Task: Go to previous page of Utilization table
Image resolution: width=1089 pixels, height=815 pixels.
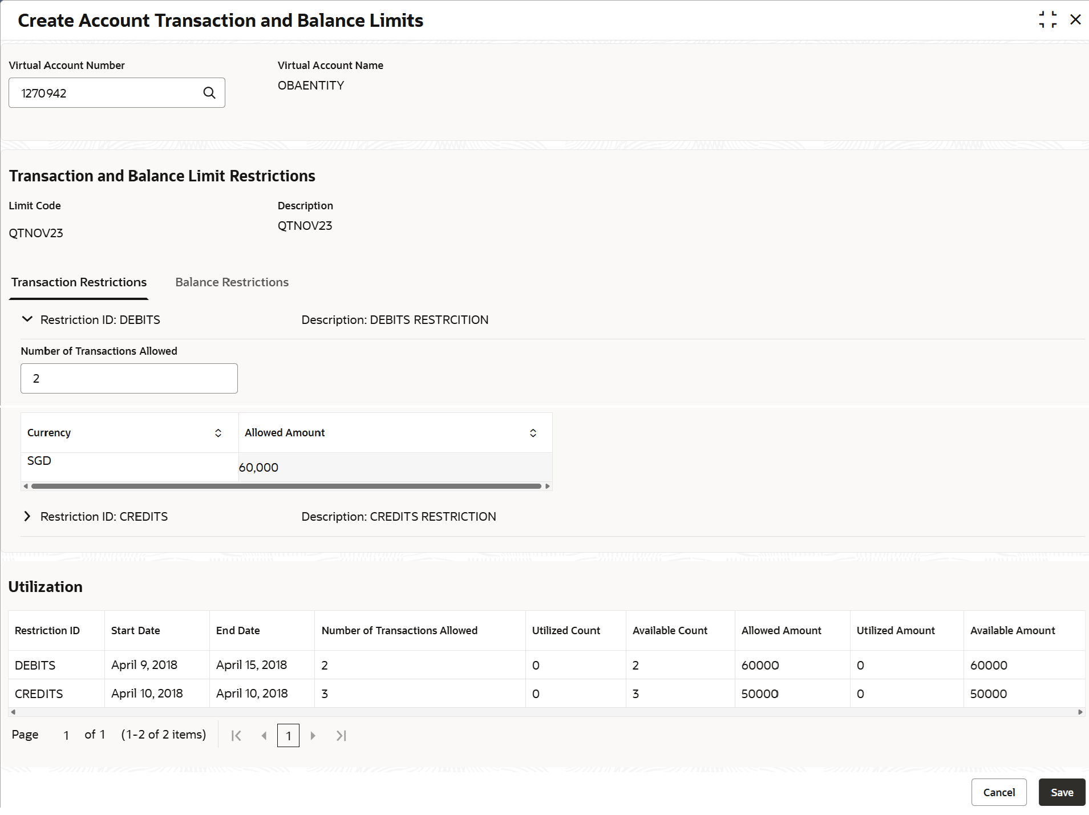Action: pyautogui.click(x=264, y=736)
